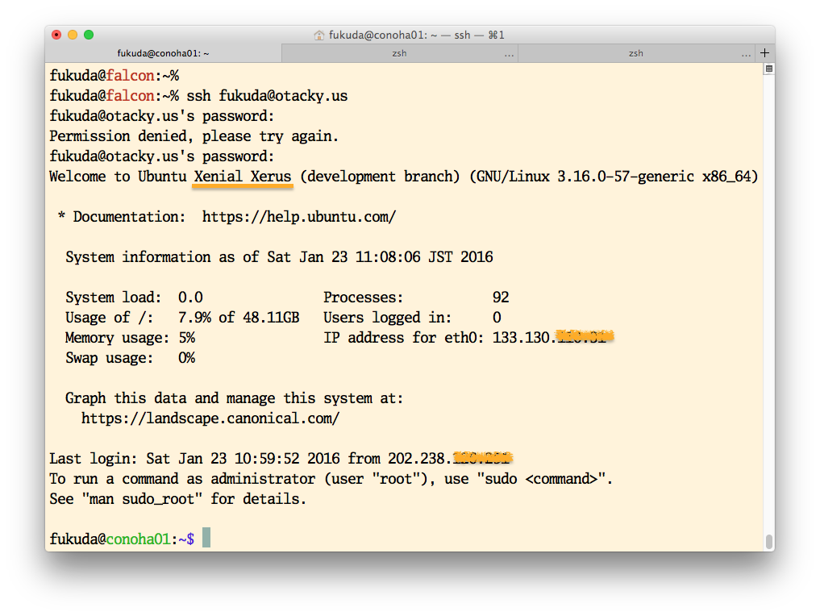Image resolution: width=820 pixels, height=616 pixels.
Task: Click the 'System information as of' line
Action: 279,256
